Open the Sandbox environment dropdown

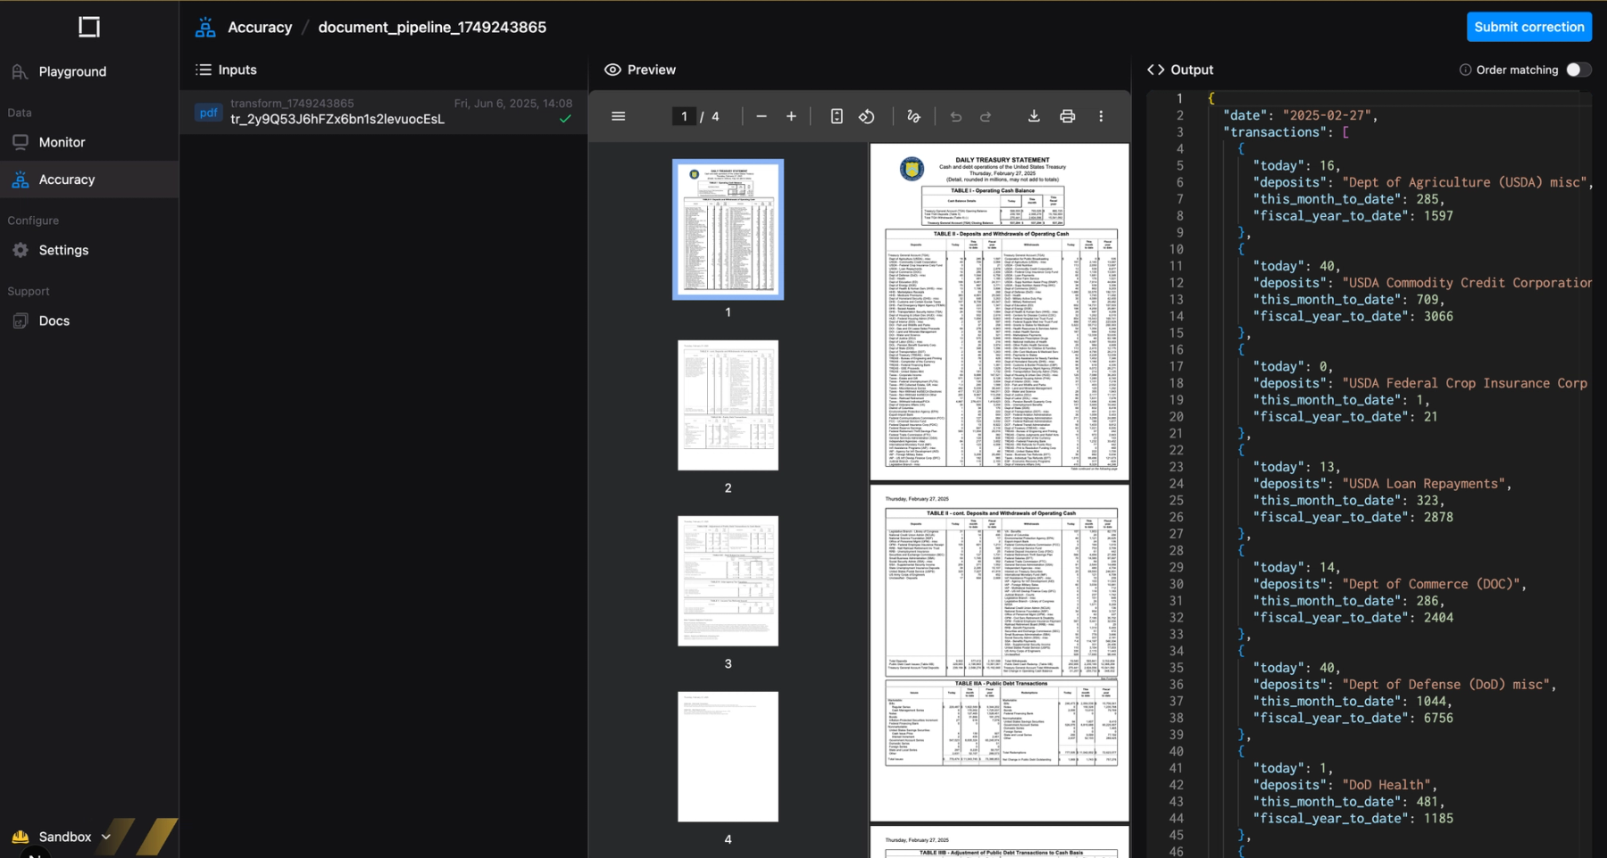[61, 837]
